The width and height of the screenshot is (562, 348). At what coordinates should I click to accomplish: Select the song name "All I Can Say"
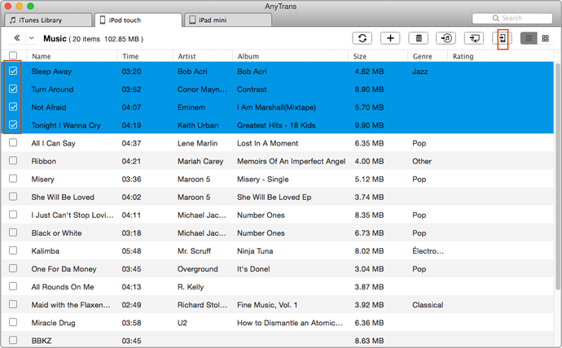[54, 143]
